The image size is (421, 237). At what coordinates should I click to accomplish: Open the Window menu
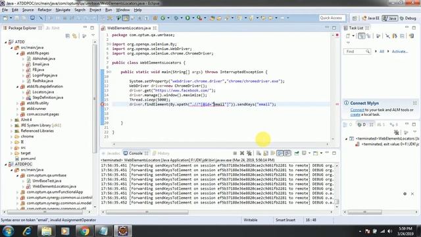pyautogui.click(x=123, y=10)
